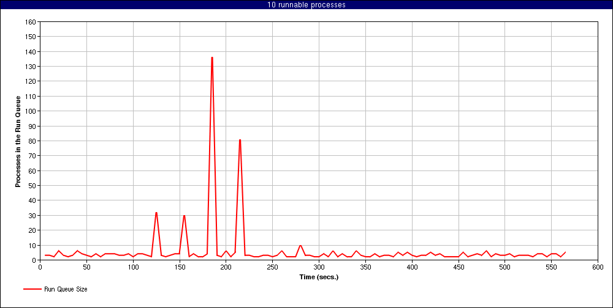The width and height of the screenshot is (613, 308).
Task: Click the x-axis label 200
Action: coord(226,267)
